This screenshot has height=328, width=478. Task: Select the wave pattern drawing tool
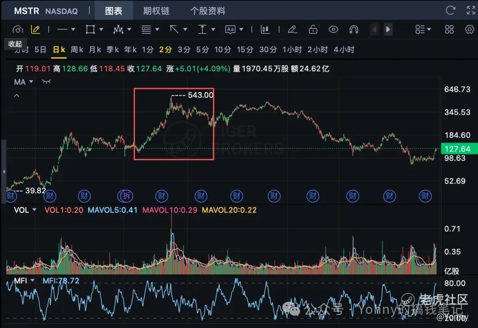(118, 29)
